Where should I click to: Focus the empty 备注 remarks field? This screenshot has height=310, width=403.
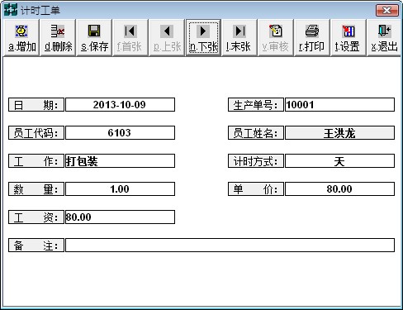click(x=230, y=246)
